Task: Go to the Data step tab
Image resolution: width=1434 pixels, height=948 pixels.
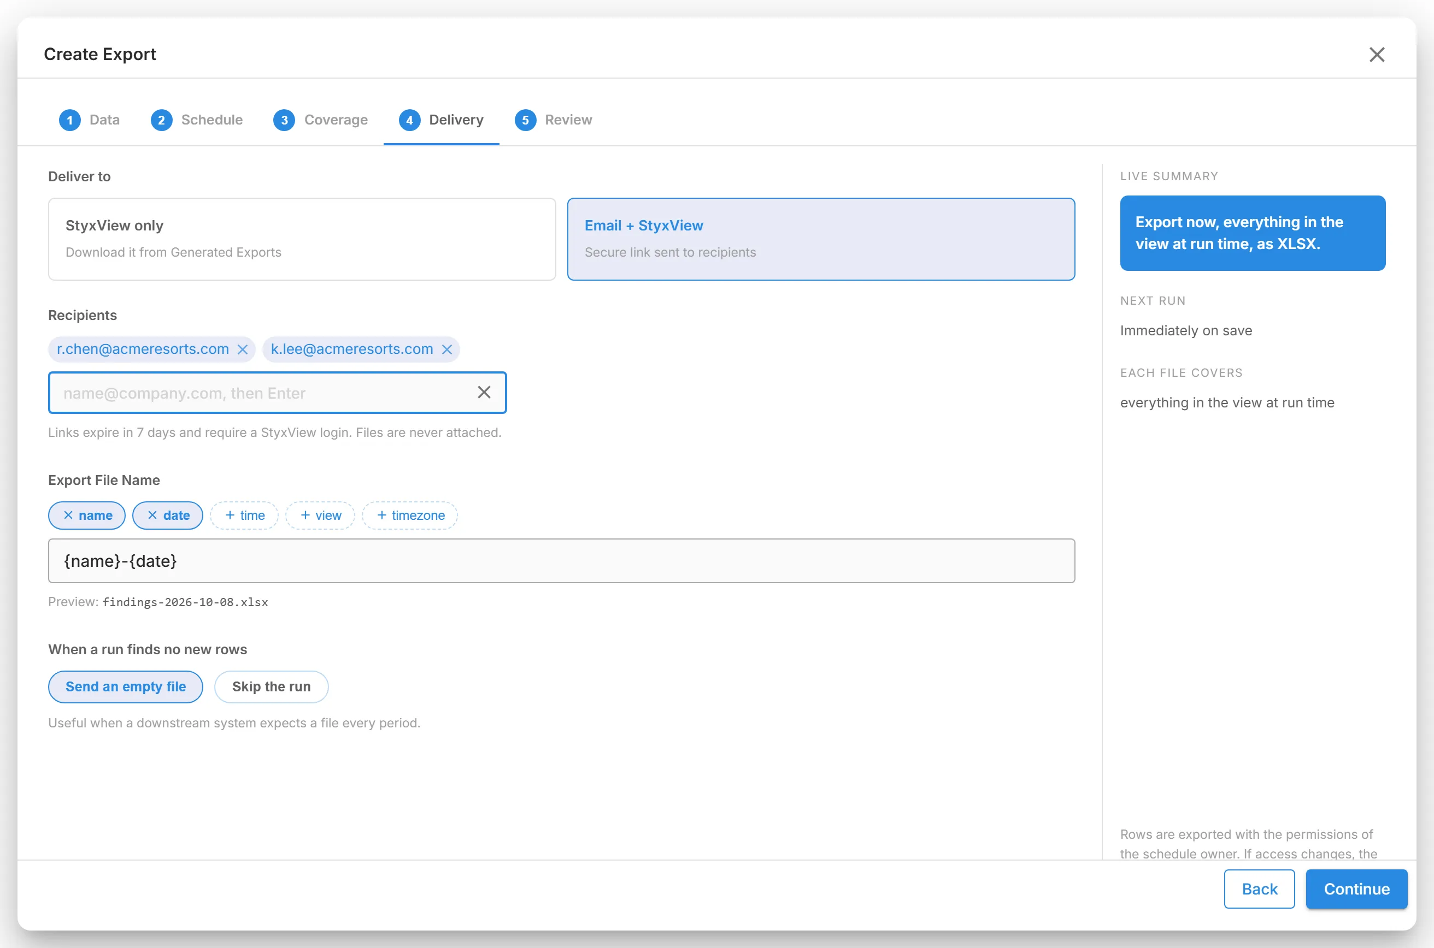Action: 89,120
